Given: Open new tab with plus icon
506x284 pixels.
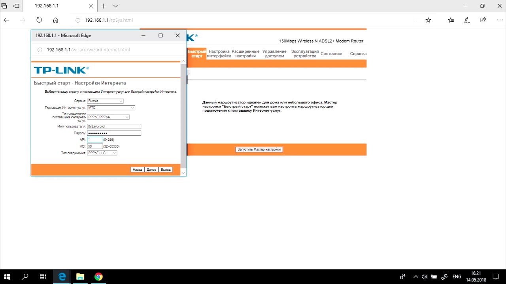Looking at the screenshot, I should click(104, 6).
